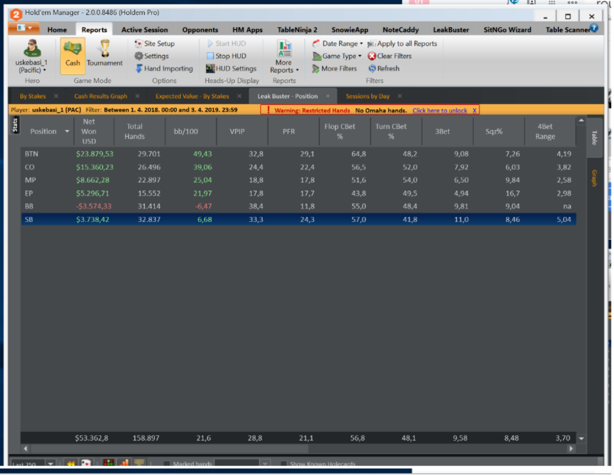Open Site Setup option
The image size is (614, 475).
(155, 44)
